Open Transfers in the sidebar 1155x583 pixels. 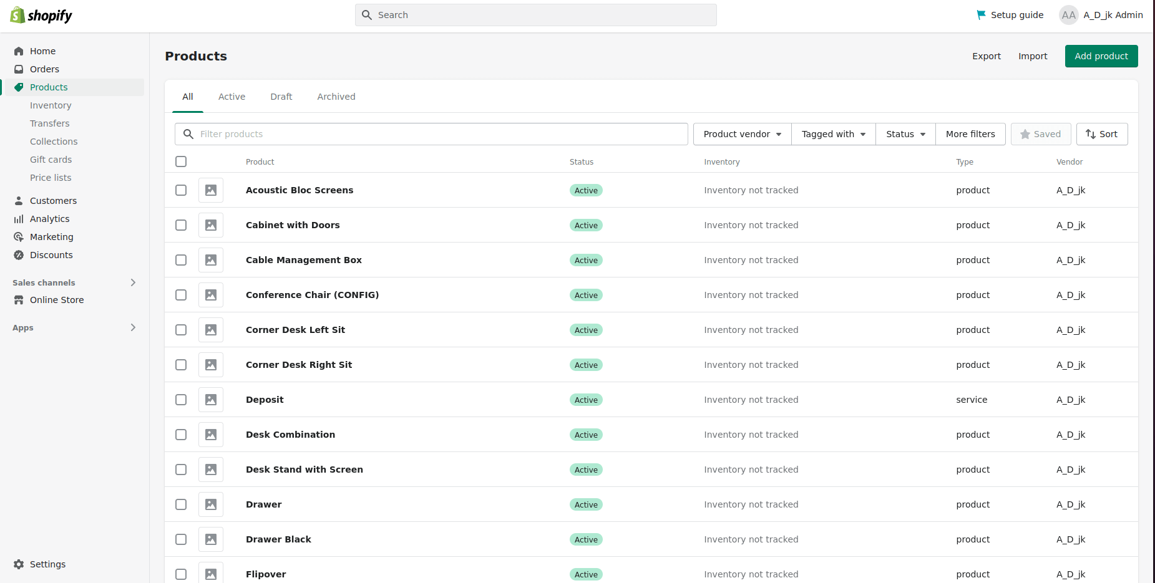pos(50,123)
